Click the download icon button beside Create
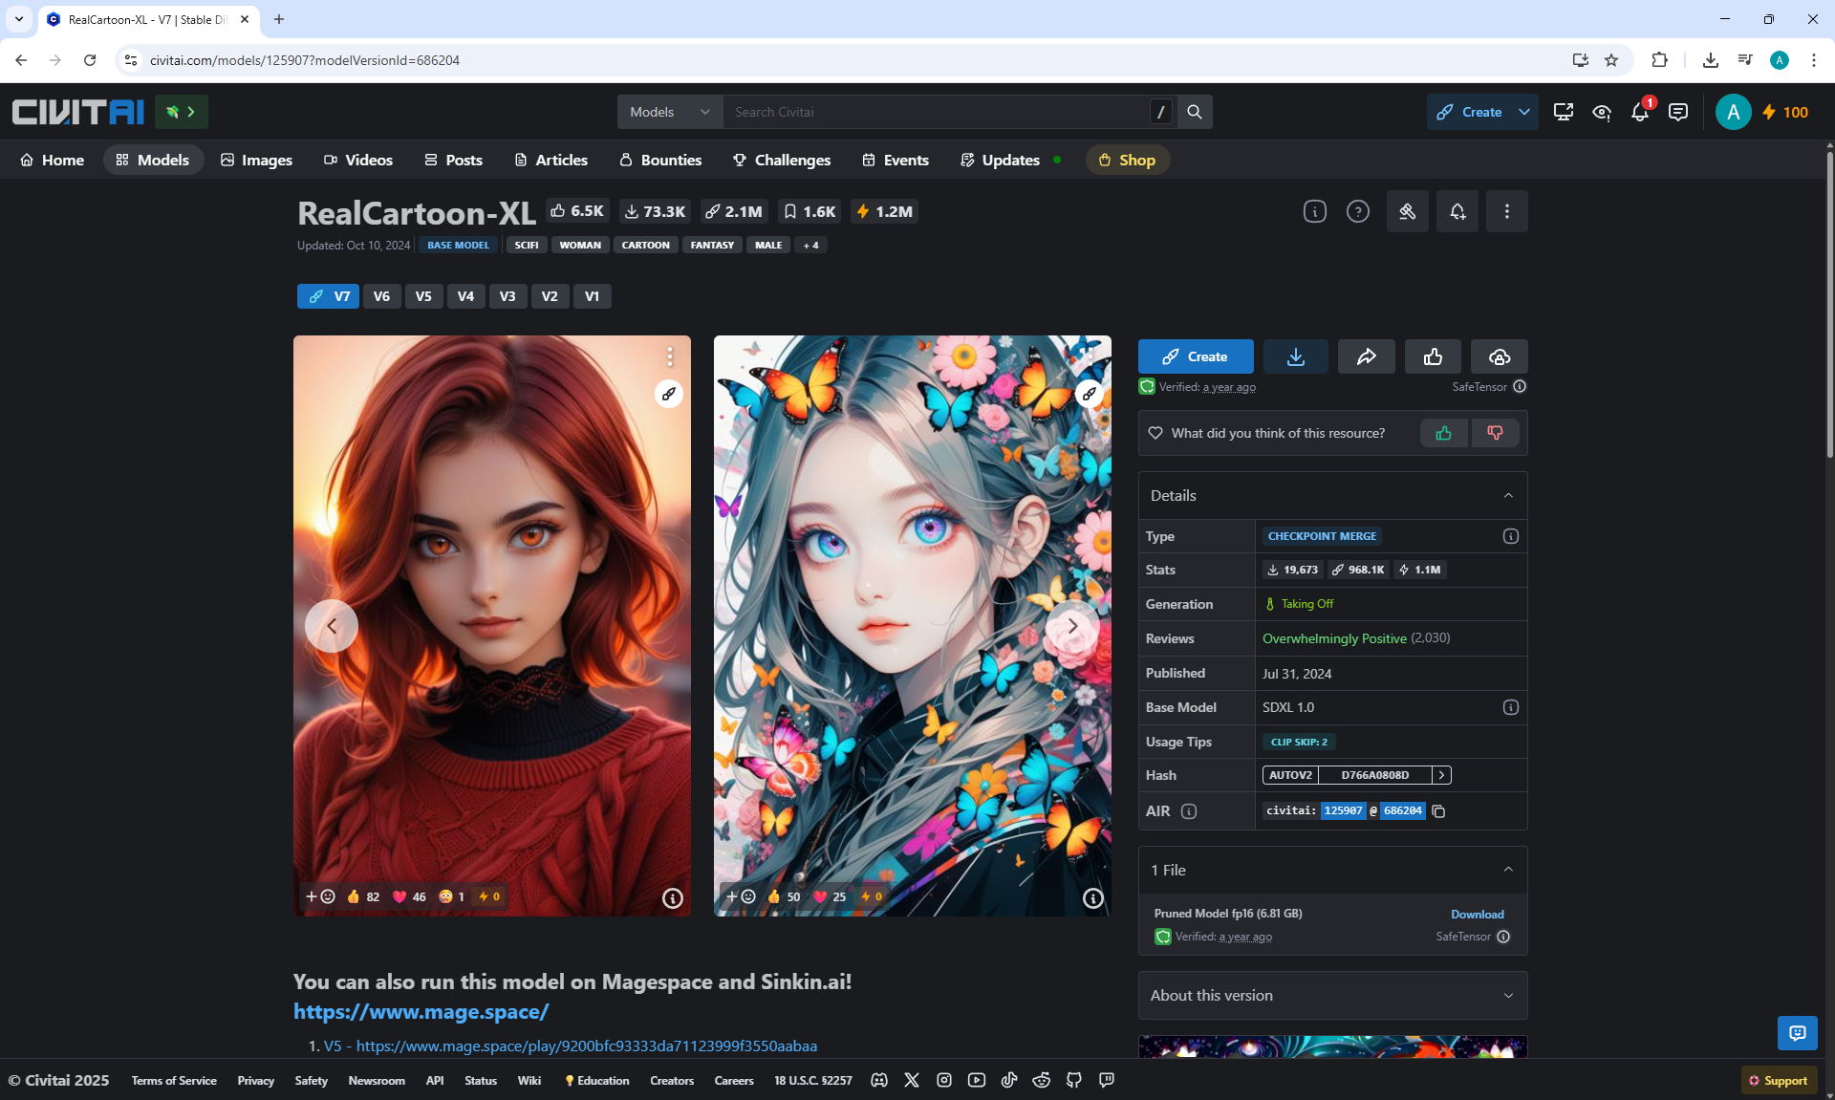 point(1295,356)
